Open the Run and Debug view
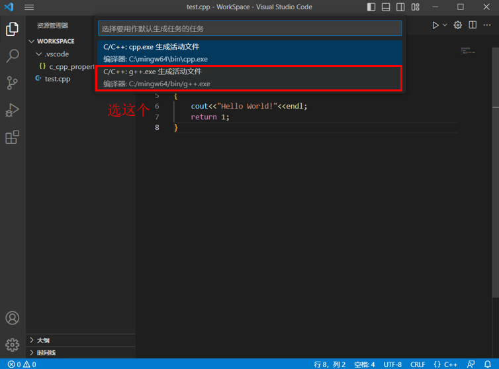 (x=13, y=110)
